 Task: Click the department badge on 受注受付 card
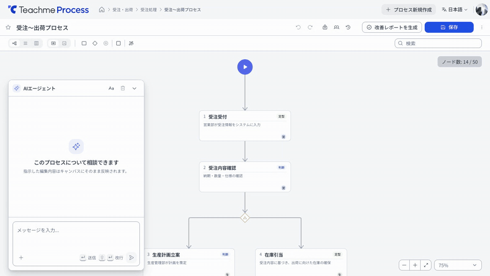click(x=283, y=137)
